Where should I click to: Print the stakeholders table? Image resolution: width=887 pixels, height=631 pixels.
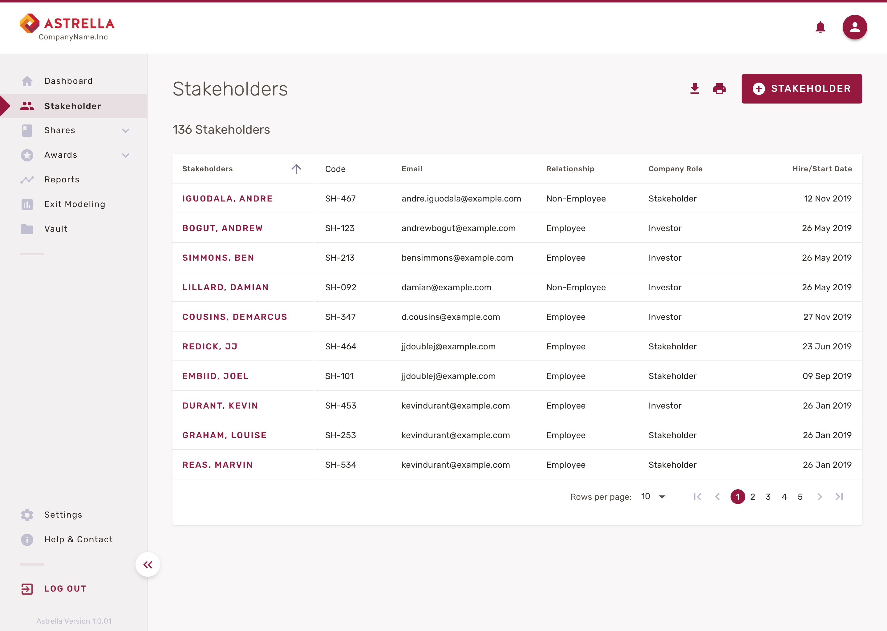[719, 89]
